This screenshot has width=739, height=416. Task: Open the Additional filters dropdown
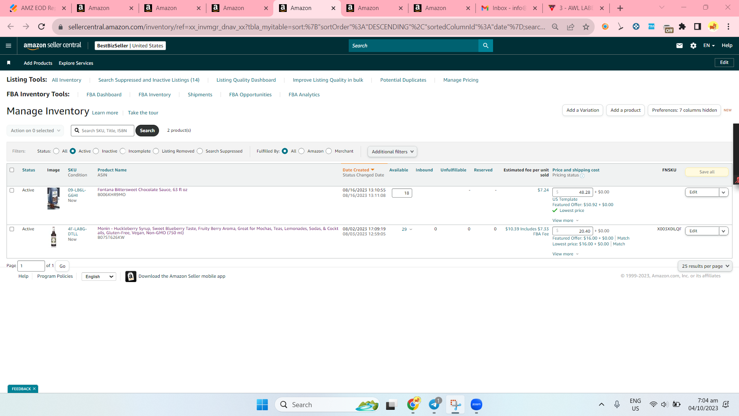392,152
